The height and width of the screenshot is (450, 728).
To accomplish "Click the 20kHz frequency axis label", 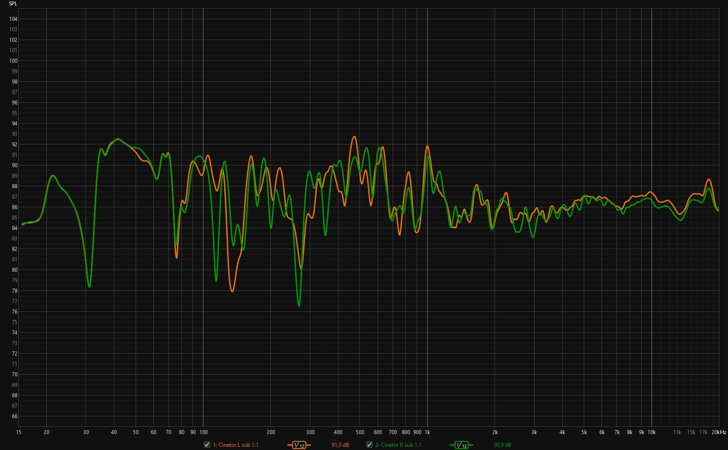I will point(719,432).
